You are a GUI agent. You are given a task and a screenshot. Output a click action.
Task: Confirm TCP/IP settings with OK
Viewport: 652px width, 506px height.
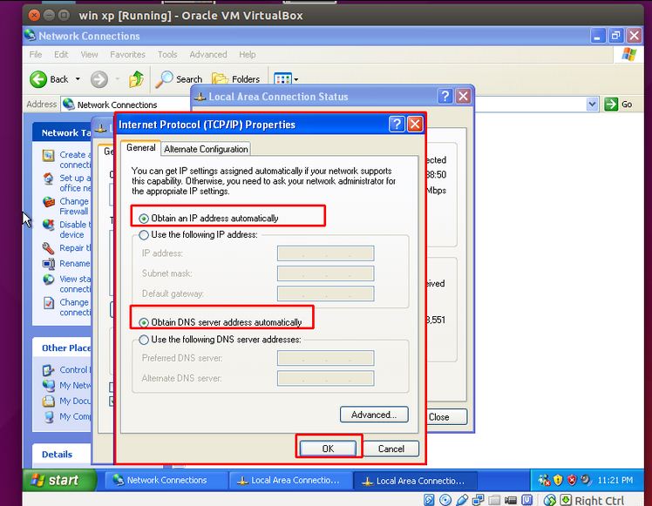(x=328, y=449)
